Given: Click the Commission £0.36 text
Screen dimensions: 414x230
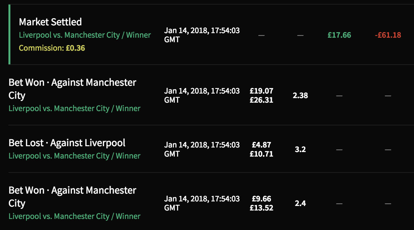Looking at the screenshot, I should click(x=52, y=48).
